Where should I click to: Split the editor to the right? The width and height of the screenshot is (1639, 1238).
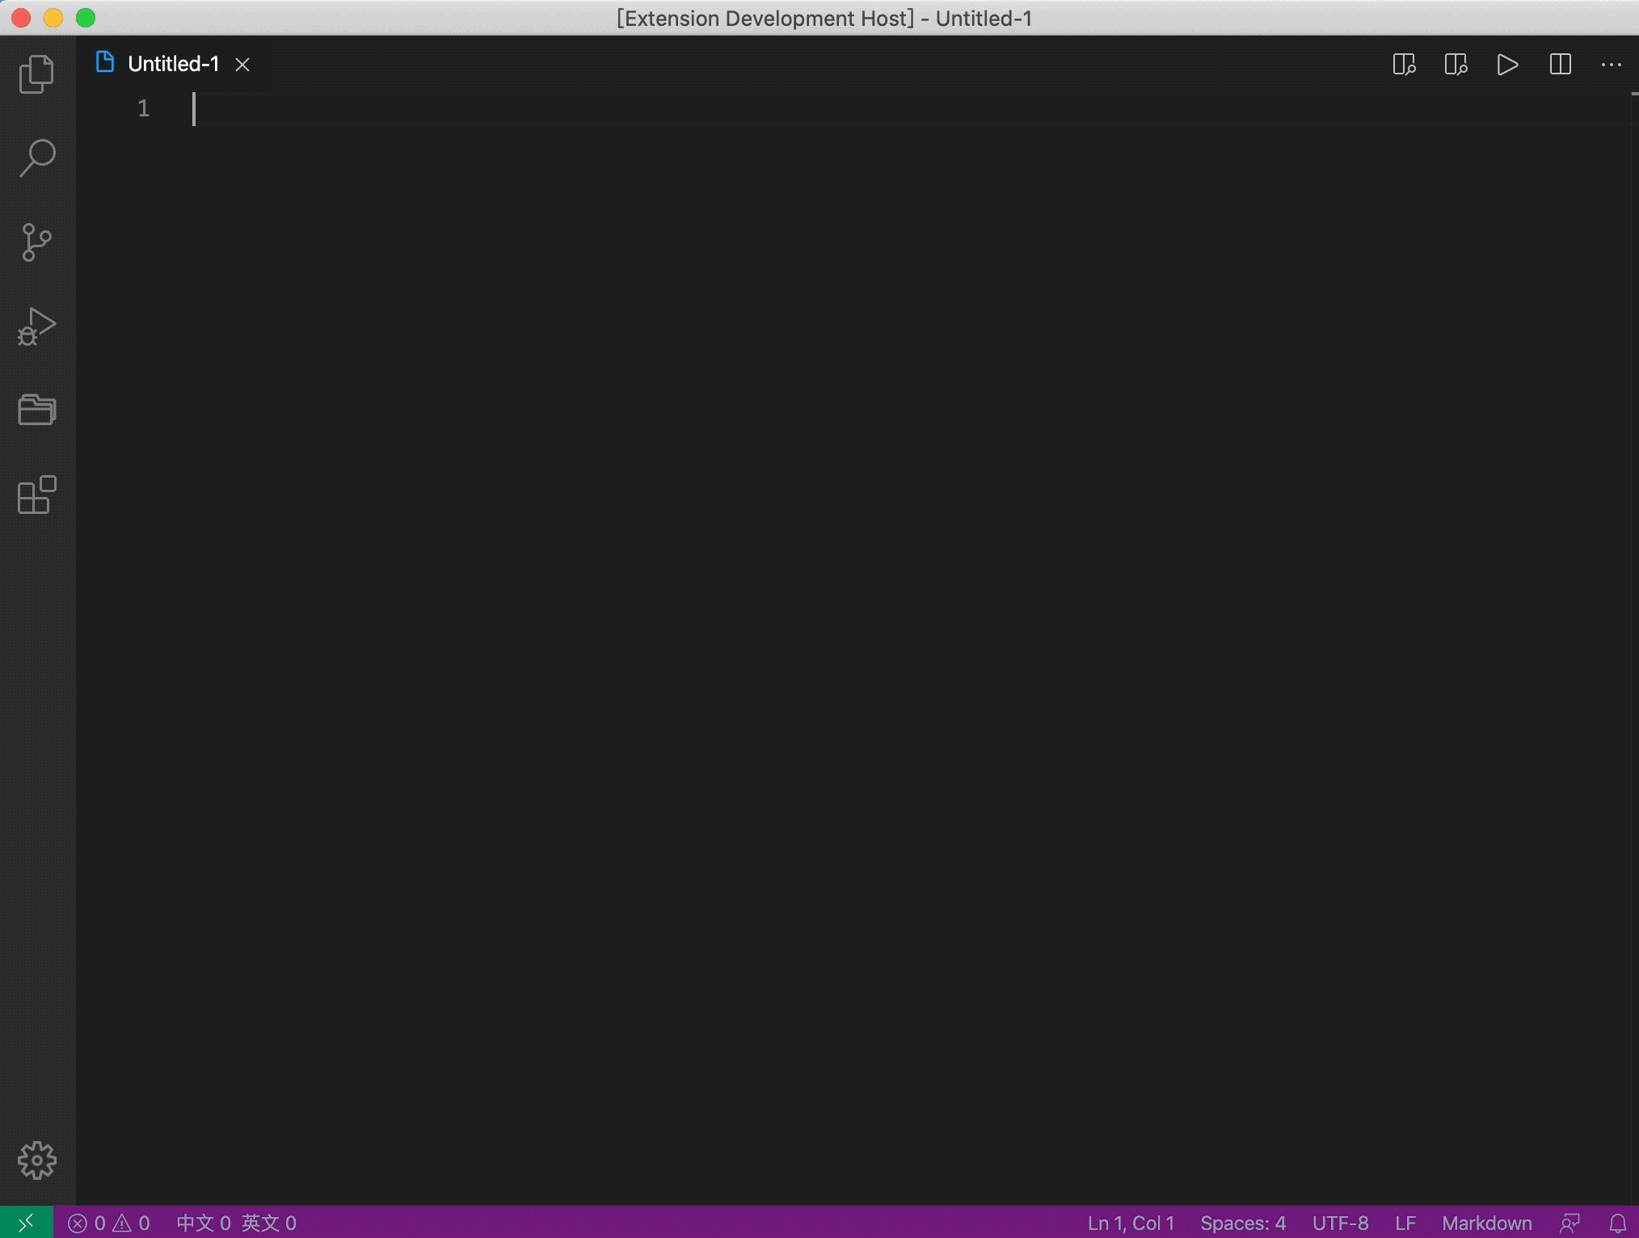coord(1560,65)
